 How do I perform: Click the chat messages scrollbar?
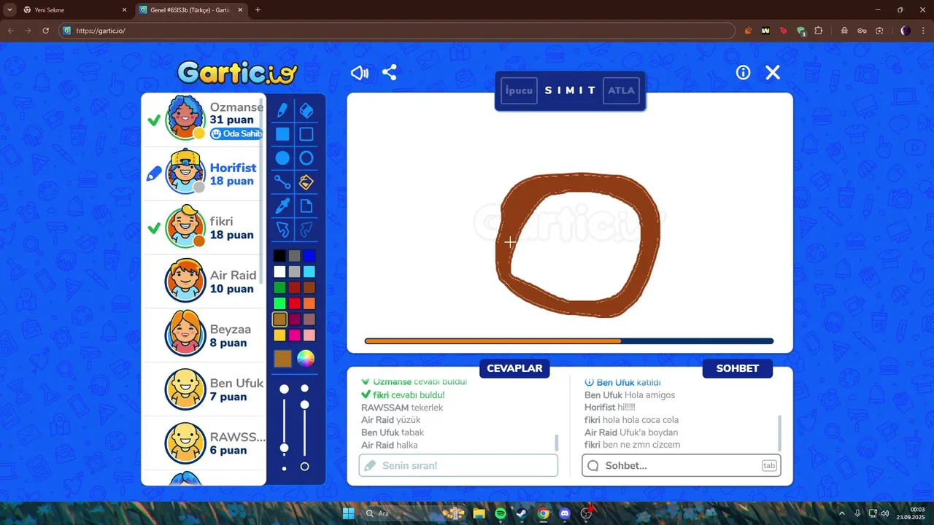click(x=780, y=433)
